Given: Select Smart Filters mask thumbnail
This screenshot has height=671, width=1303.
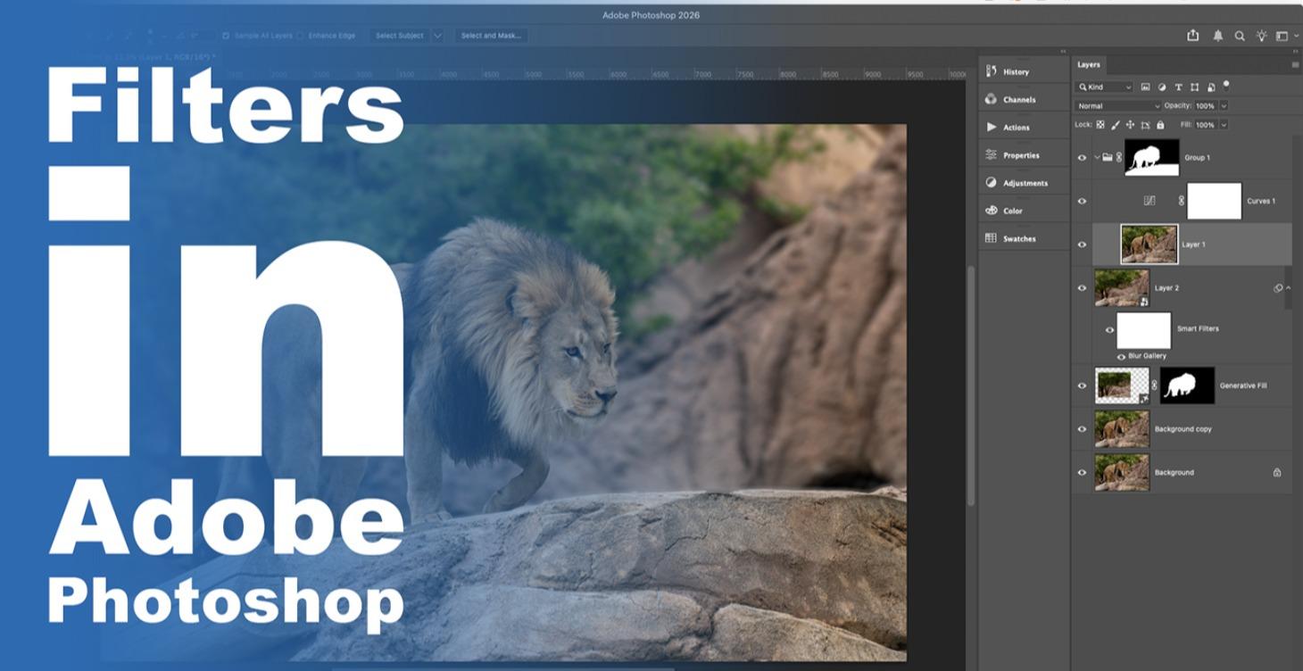Looking at the screenshot, I should click(1144, 330).
